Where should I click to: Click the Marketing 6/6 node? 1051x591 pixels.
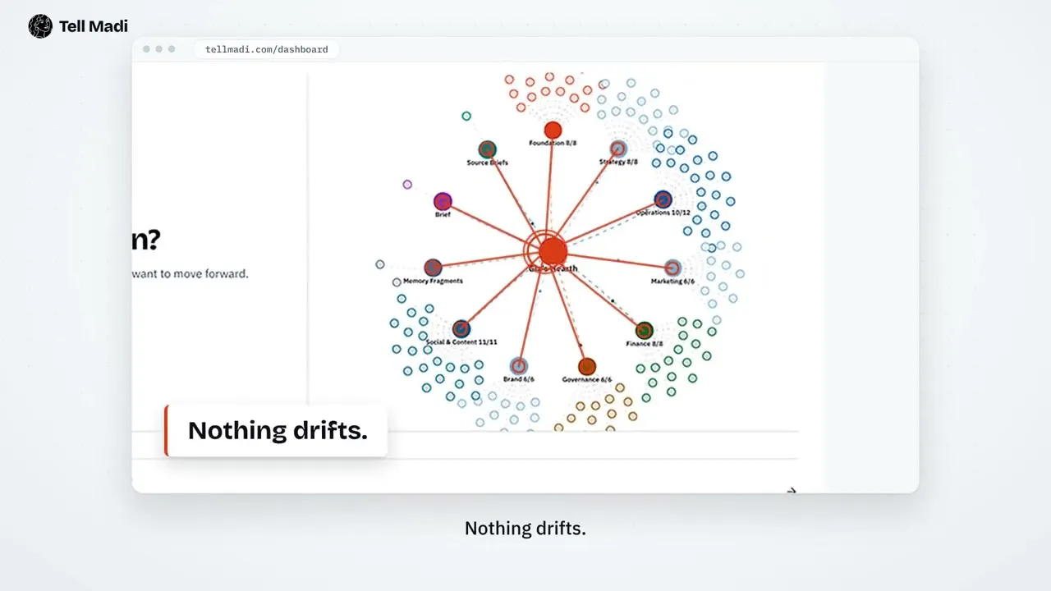[x=672, y=268]
